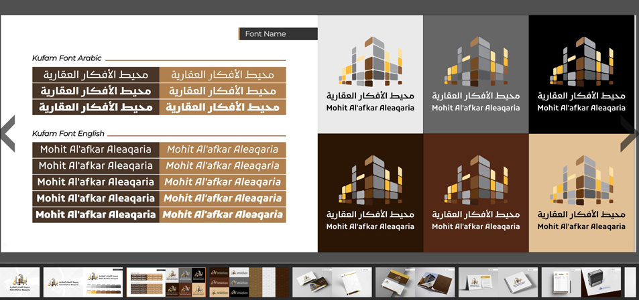Screen dimensions: 639x300
Task: Open the first thumbnail with logo on white
Action: click(x=20, y=282)
